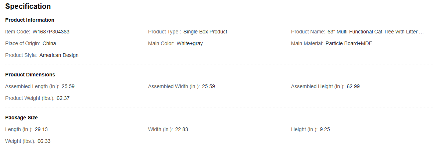This screenshot has height=148, width=437.
Task: Click Single Box Product type value
Action: point(205,32)
